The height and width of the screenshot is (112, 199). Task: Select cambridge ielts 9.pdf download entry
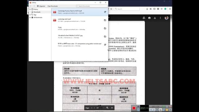pos(80,20)
